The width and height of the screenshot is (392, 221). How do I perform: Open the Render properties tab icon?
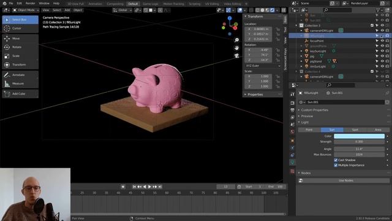tap(292, 103)
